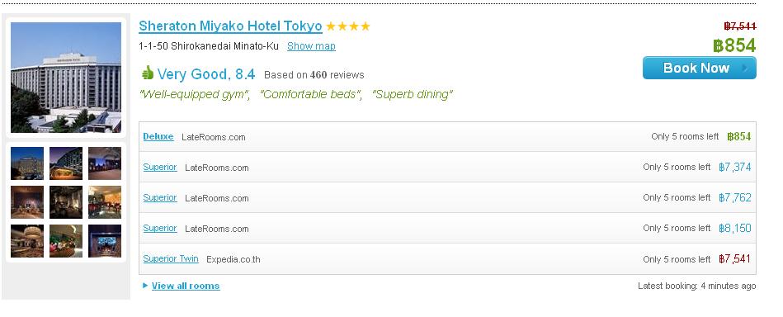Select the Superior Twin room from Expedia
This screenshot has width=783, height=317.
tap(171, 258)
